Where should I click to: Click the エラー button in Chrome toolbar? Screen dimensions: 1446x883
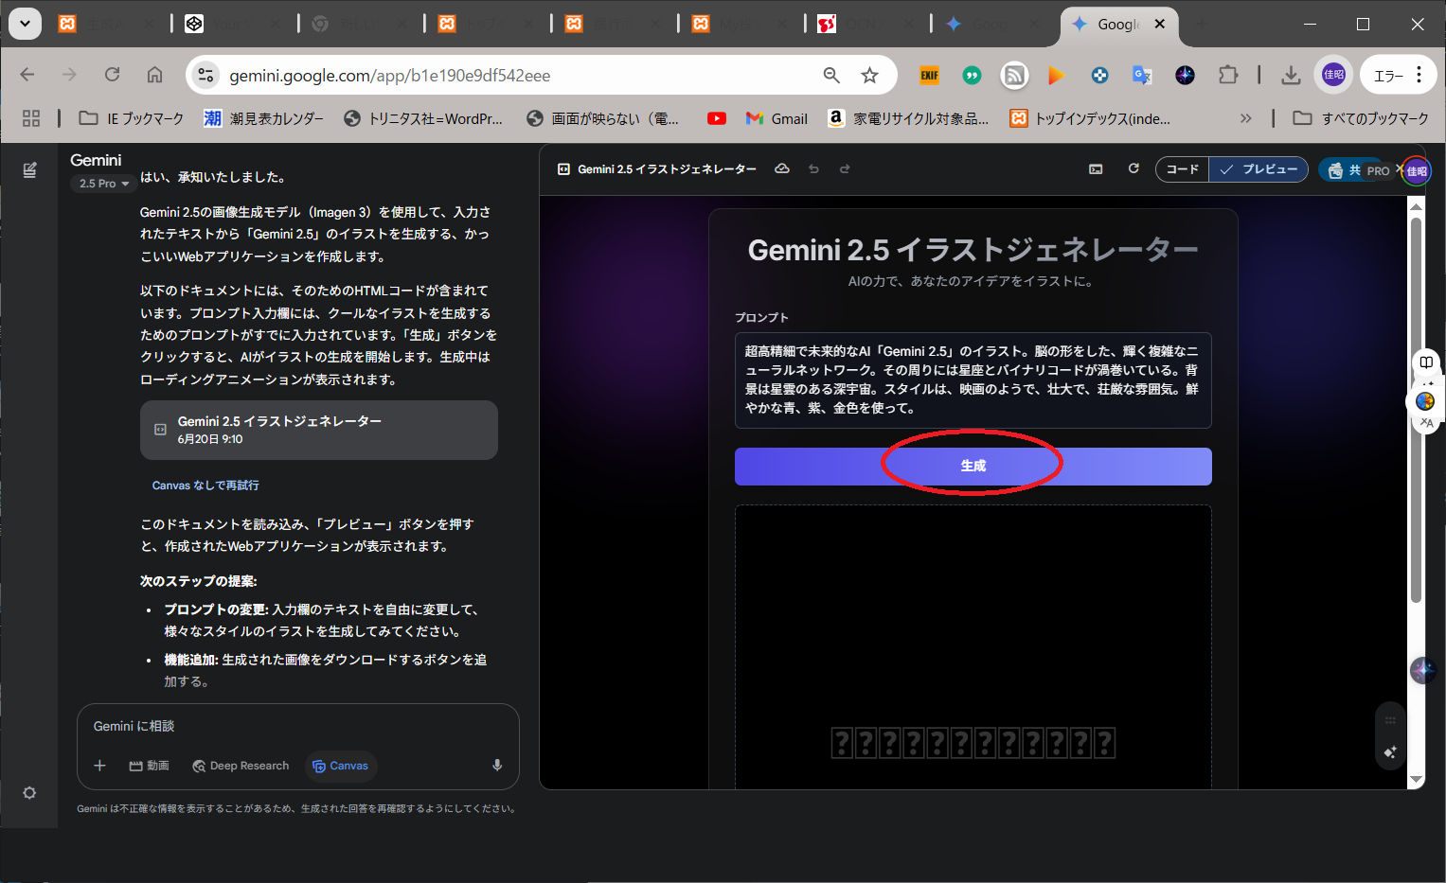1388,76
